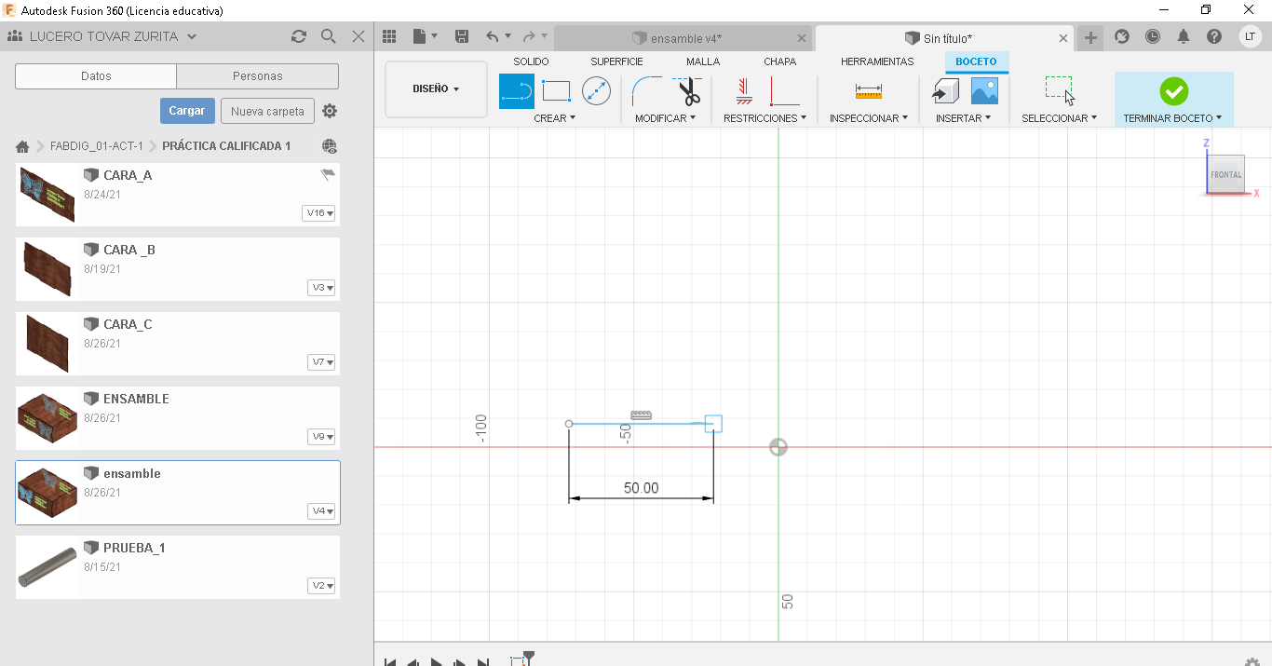Add a new design tab
The height and width of the screenshot is (666, 1272).
[x=1090, y=37]
